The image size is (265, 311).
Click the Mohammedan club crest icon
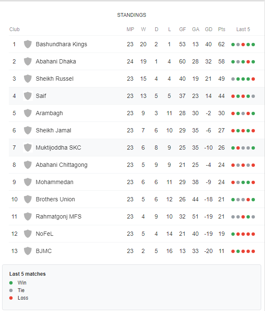(28, 182)
